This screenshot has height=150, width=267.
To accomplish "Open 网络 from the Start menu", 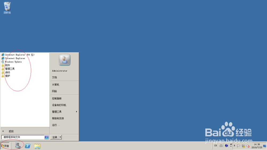I will pyautogui.click(x=54, y=91).
